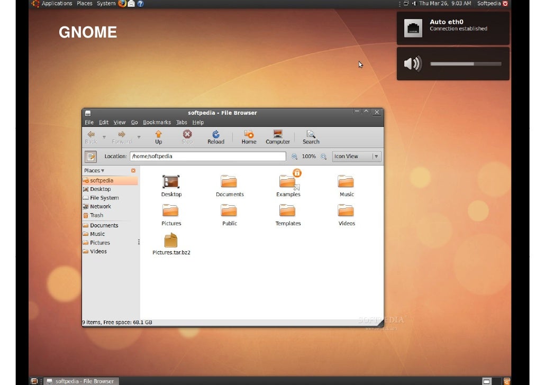Select the Music folder icon

346,182
